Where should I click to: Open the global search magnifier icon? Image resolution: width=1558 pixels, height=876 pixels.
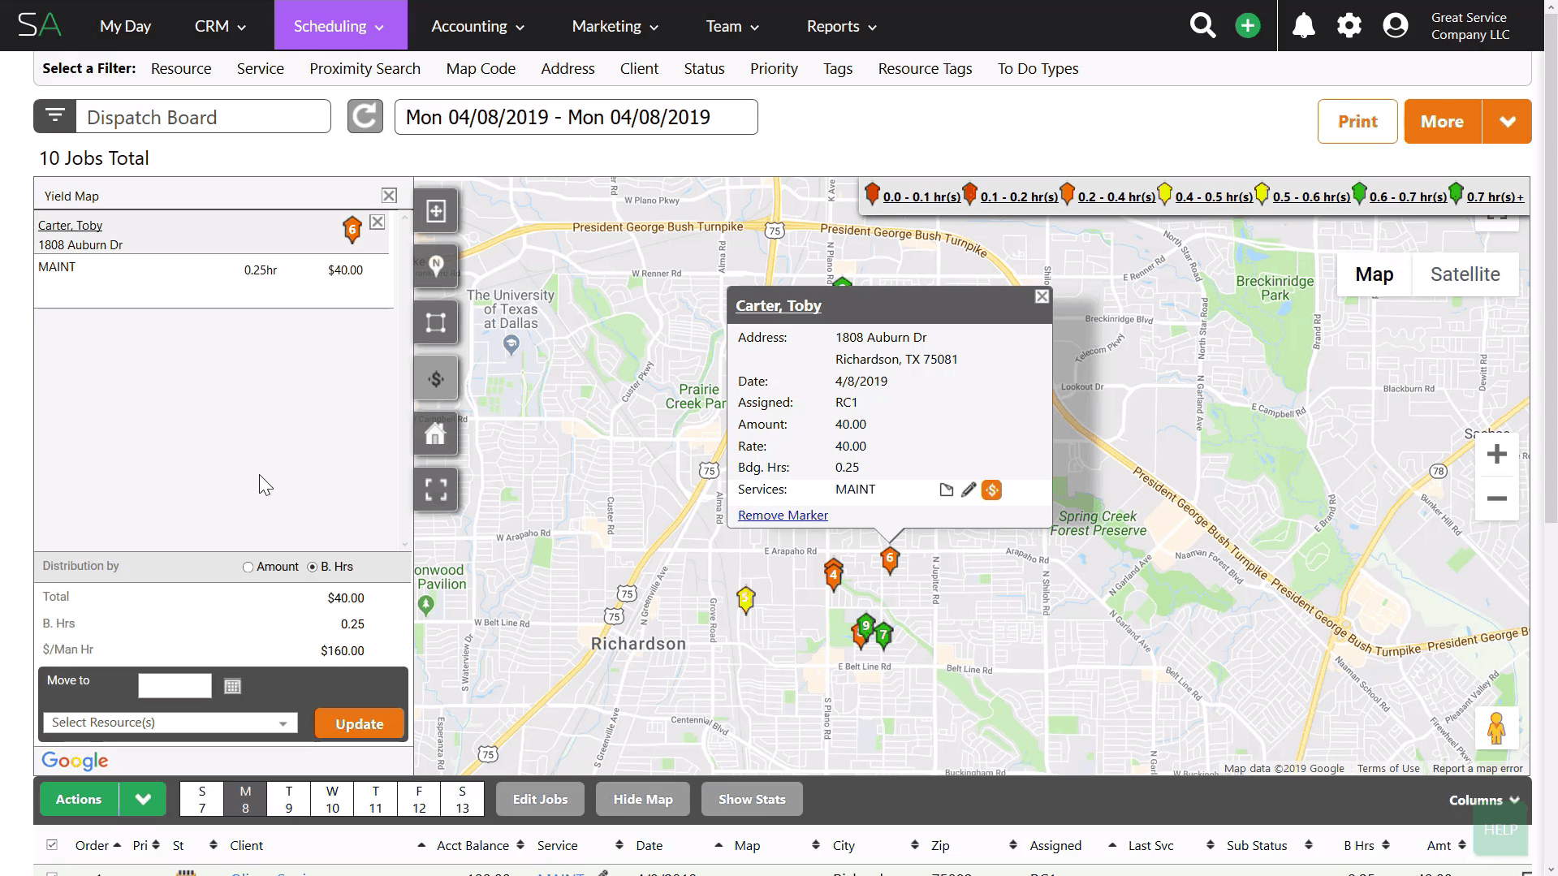click(x=1202, y=26)
